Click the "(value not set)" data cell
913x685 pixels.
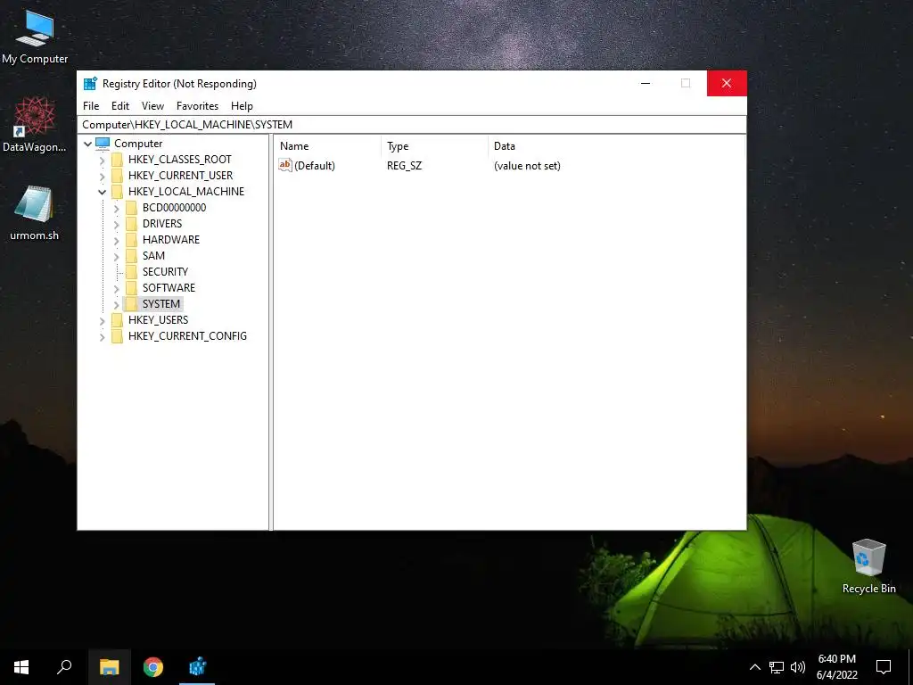527,166
